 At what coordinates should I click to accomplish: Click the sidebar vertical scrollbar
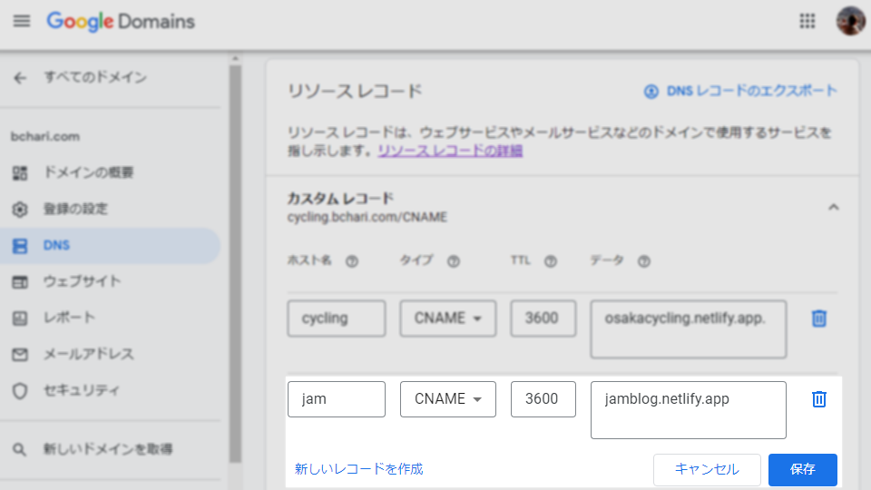point(236,263)
